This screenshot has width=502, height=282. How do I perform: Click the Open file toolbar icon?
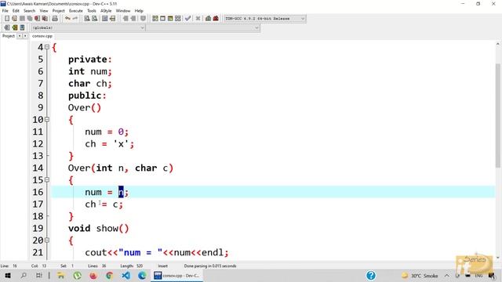14,19
